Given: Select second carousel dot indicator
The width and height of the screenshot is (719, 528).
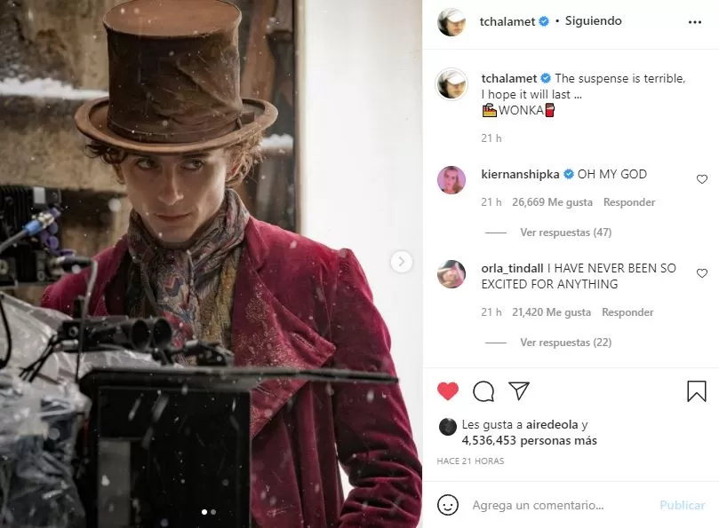Looking at the screenshot, I should pos(213,512).
